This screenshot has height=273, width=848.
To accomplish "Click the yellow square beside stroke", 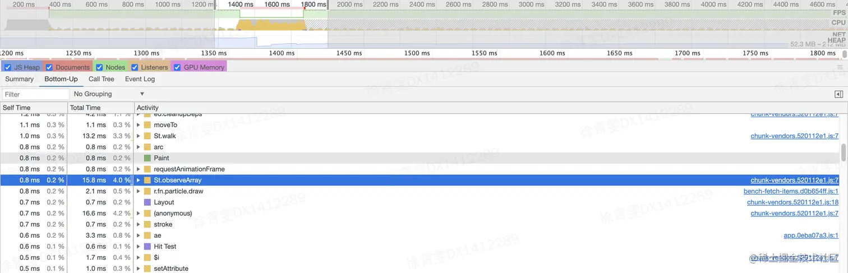I will (148, 225).
